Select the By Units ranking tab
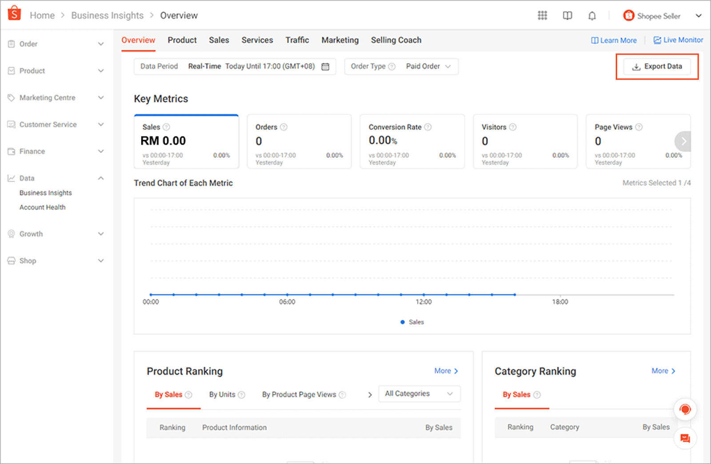Viewport: 711px width, 464px height. coord(222,395)
